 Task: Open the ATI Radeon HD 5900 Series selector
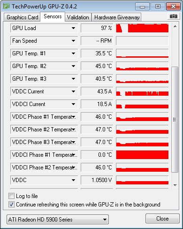58,220
